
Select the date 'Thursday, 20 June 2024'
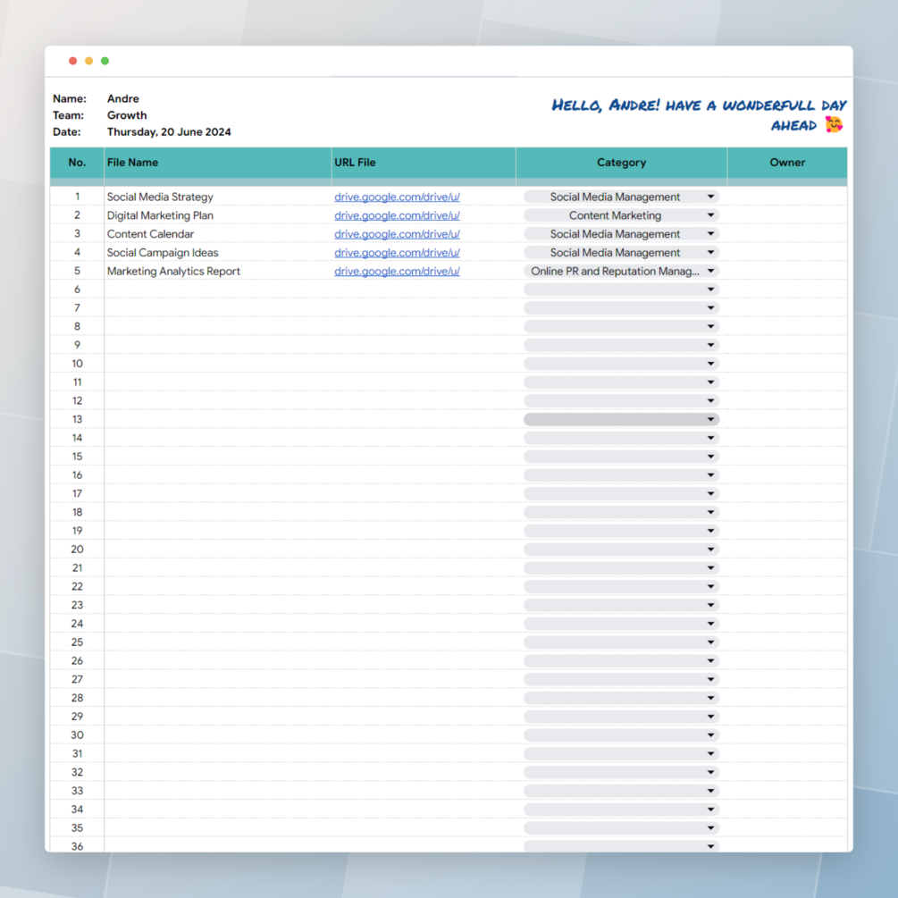169,131
